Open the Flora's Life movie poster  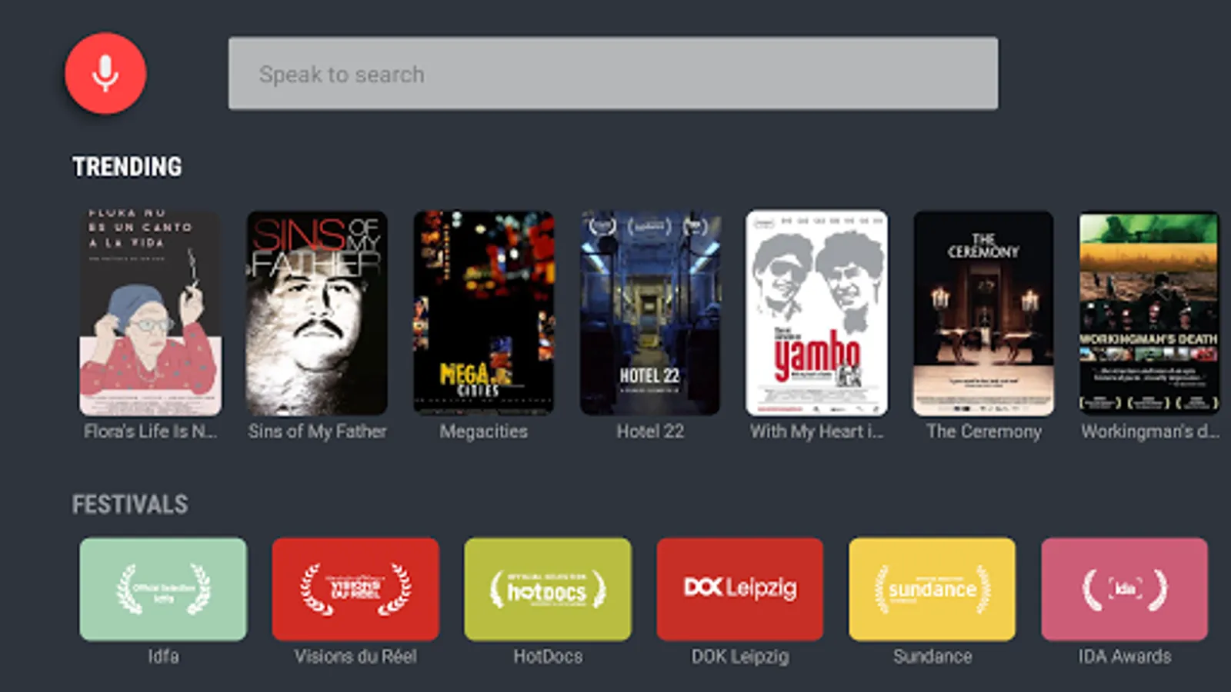click(150, 313)
